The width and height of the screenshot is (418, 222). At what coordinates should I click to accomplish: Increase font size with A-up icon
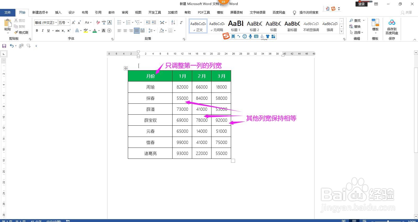(73, 22)
